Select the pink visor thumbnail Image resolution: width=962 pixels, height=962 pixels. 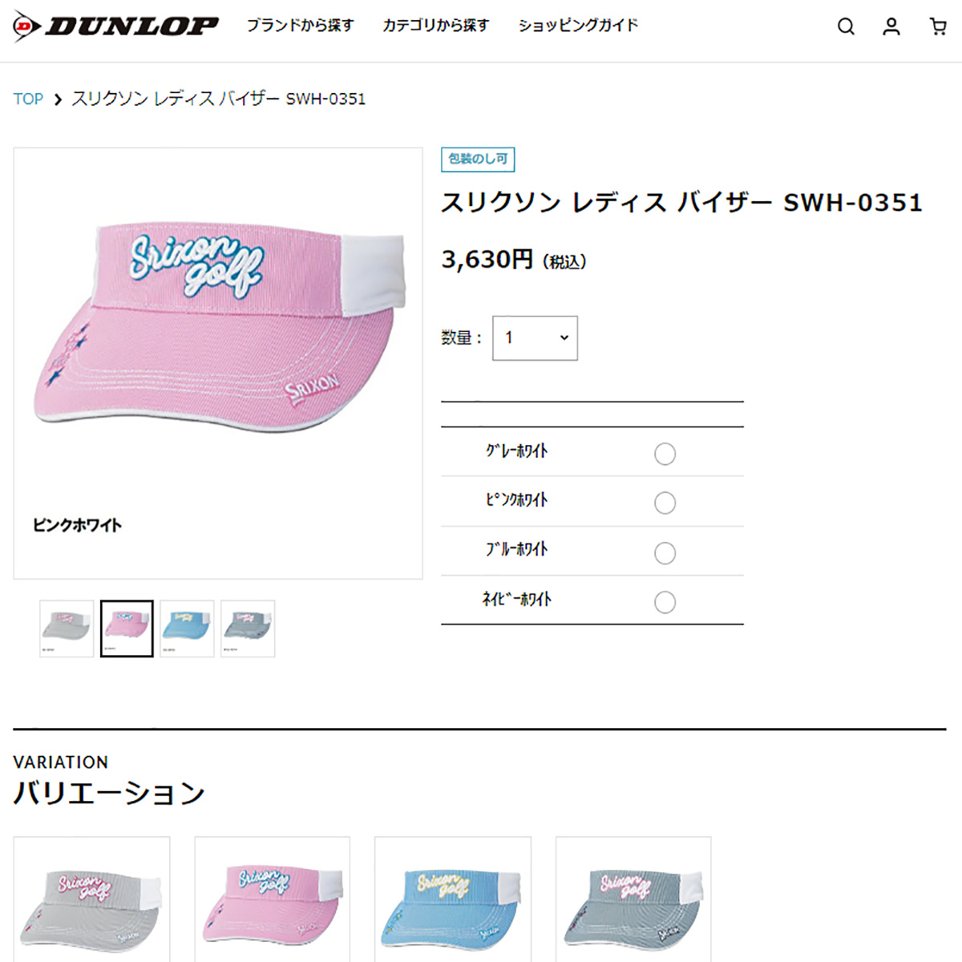[127, 629]
